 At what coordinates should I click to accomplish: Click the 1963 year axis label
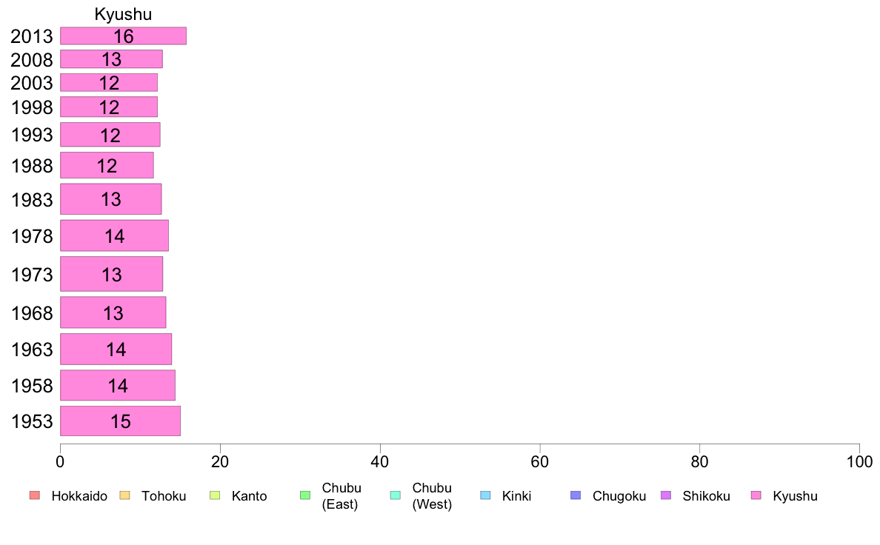(32, 349)
